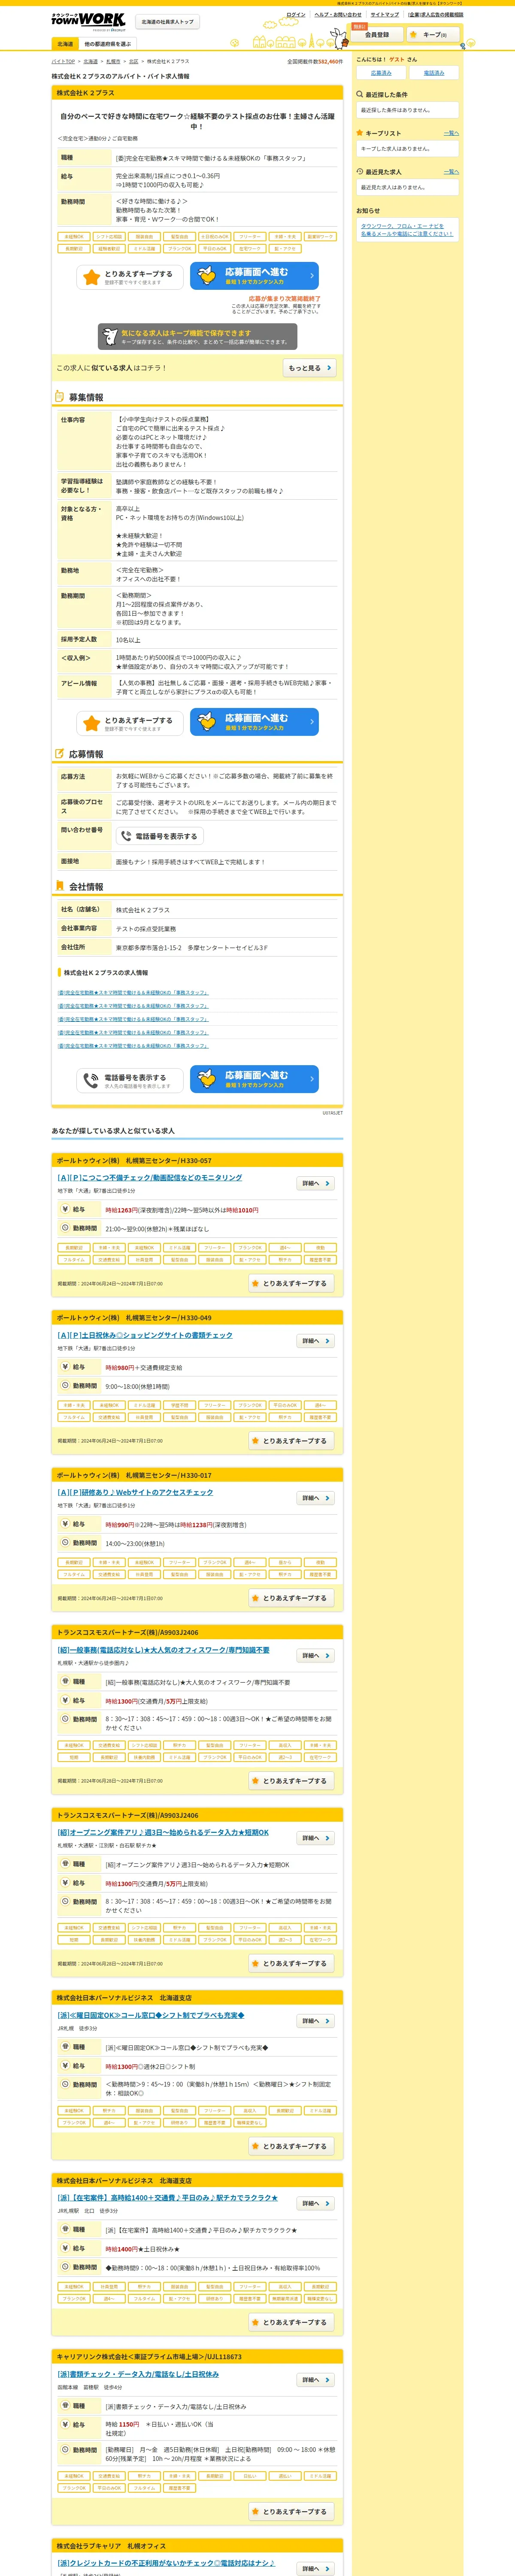Open 書類チェック・データ入力 job title

click(138, 2374)
